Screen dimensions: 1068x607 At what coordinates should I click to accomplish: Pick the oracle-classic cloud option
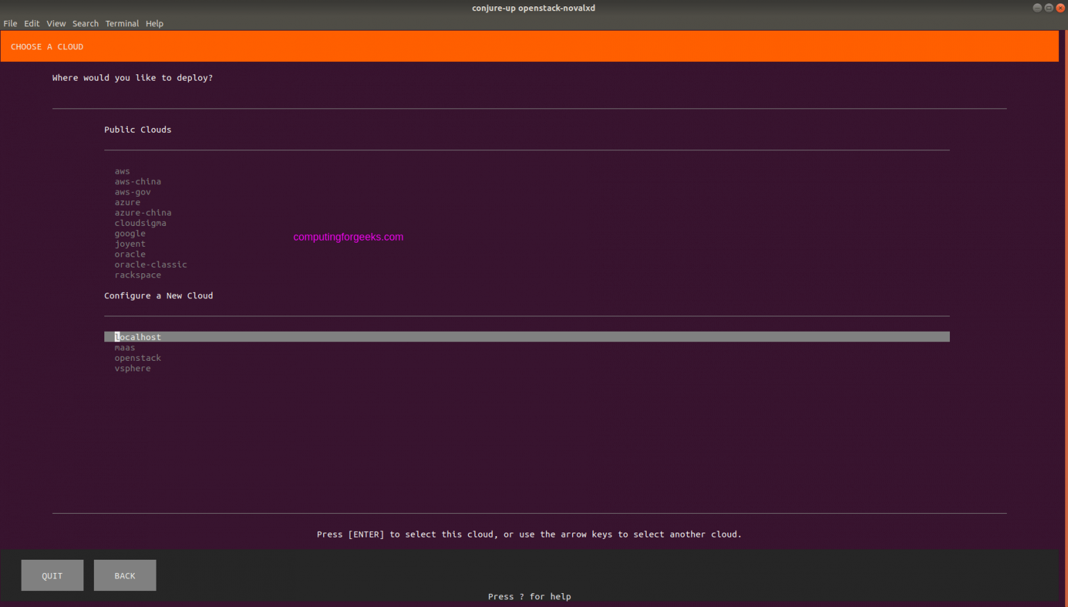(x=151, y=264)
